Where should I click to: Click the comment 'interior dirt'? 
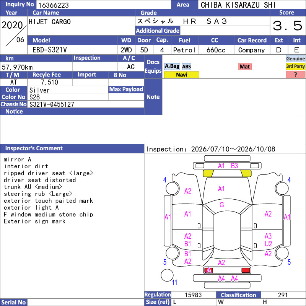(26, 166)
